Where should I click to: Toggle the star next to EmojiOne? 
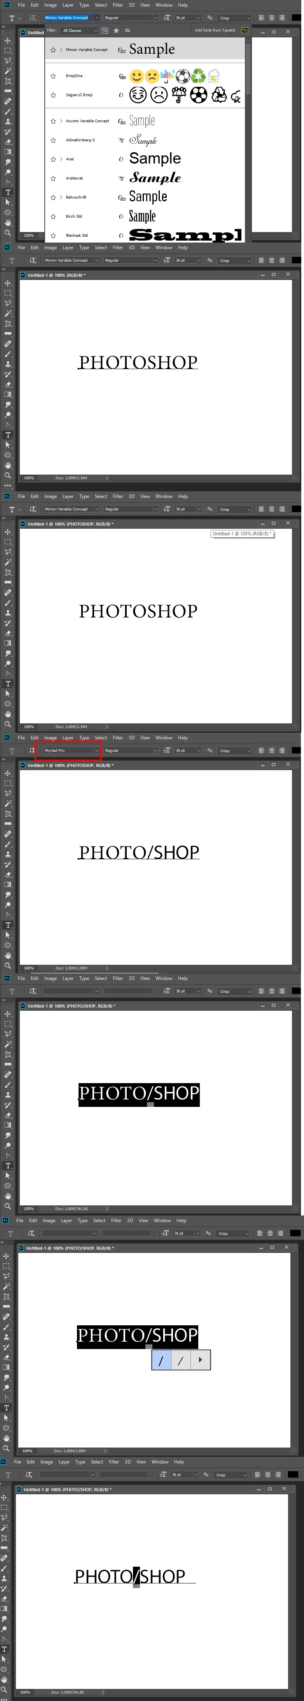coord(53,76)
